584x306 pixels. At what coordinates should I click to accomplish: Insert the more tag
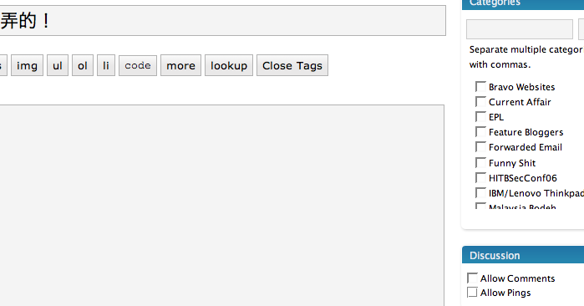181,65
